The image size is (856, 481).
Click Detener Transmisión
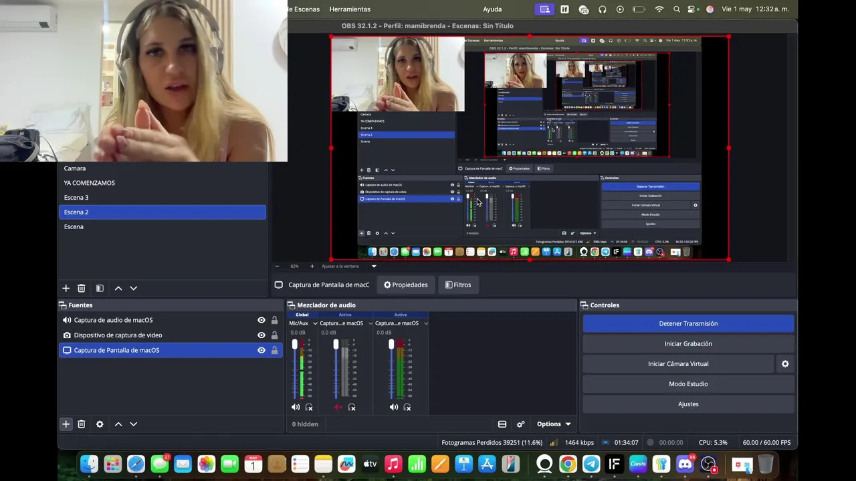pos(688,323)
